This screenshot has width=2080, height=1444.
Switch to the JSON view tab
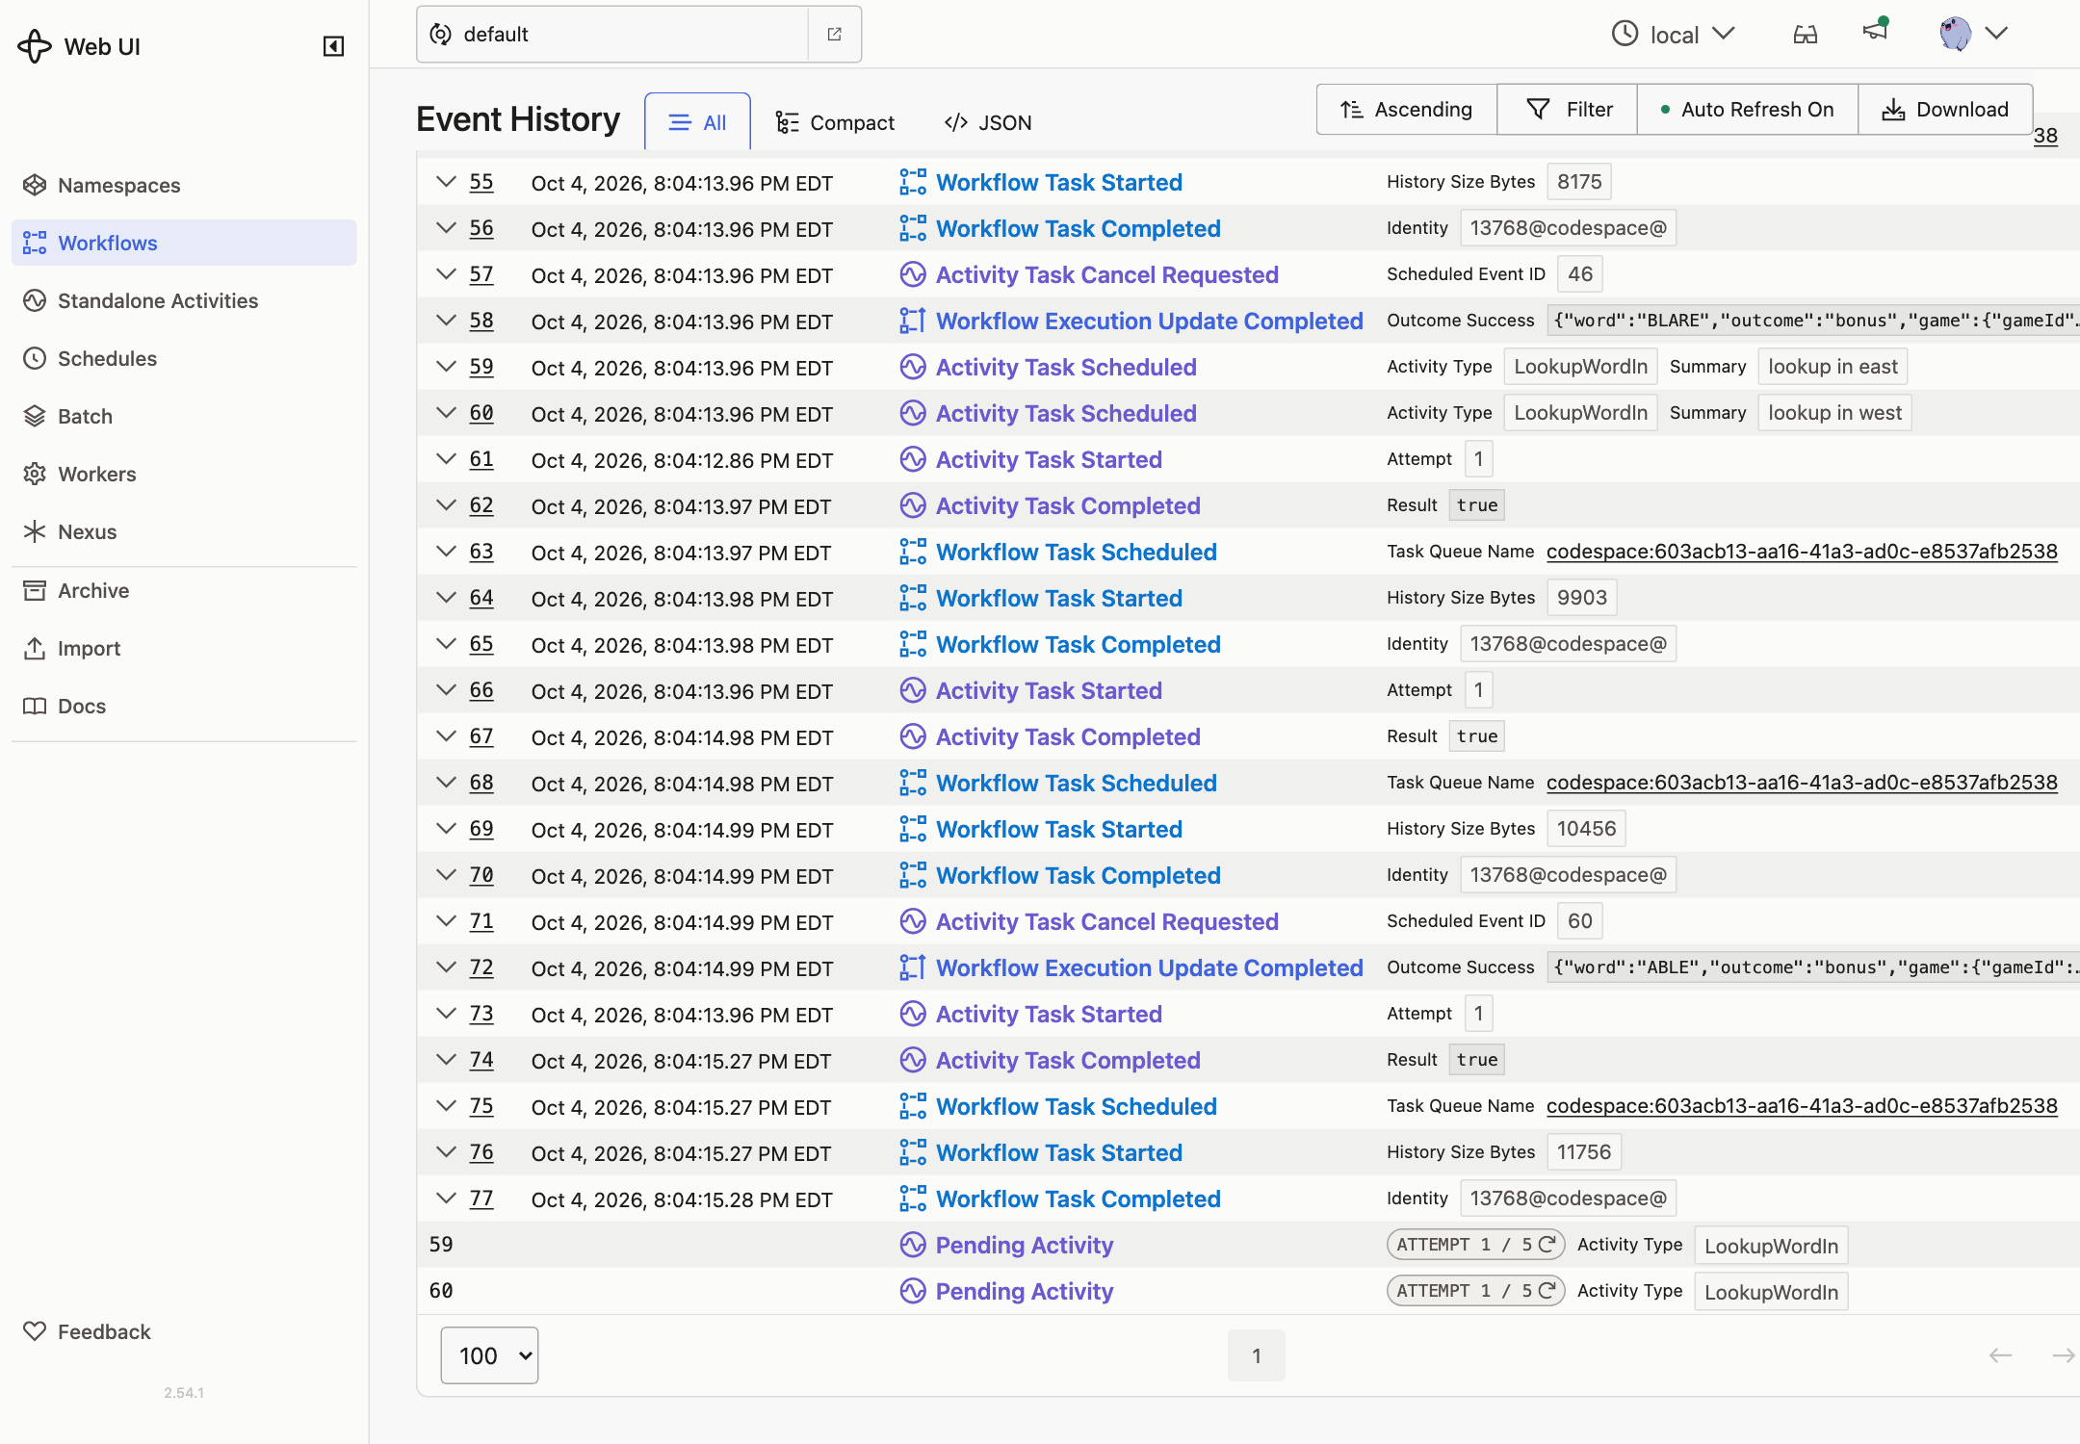[x=988, y=122]
